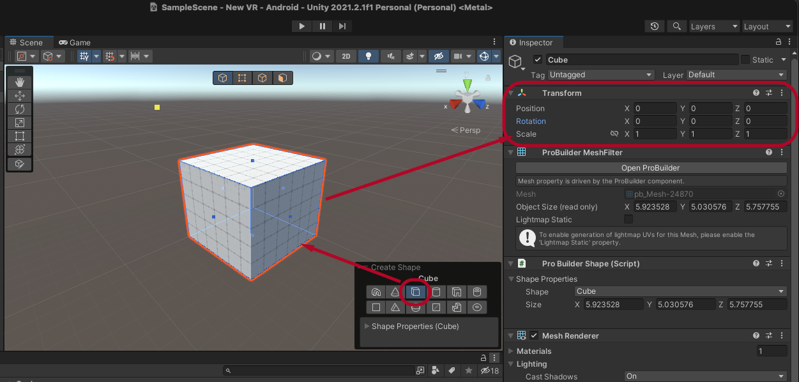799x382 pixels.
Task: Open Transform component presets icon
Action: [x=769, y=93]
